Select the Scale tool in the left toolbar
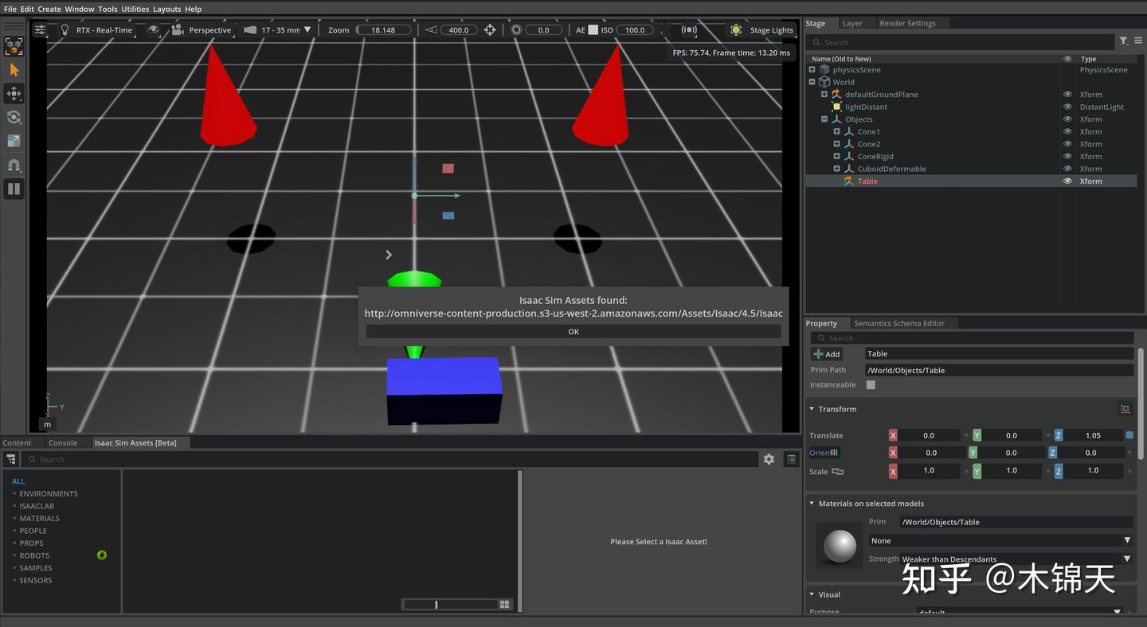Screen dimensions: 1147x627 [14, 140]
